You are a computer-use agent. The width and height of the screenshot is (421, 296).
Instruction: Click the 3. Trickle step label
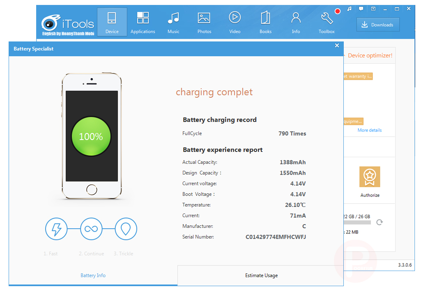(123, 254)
